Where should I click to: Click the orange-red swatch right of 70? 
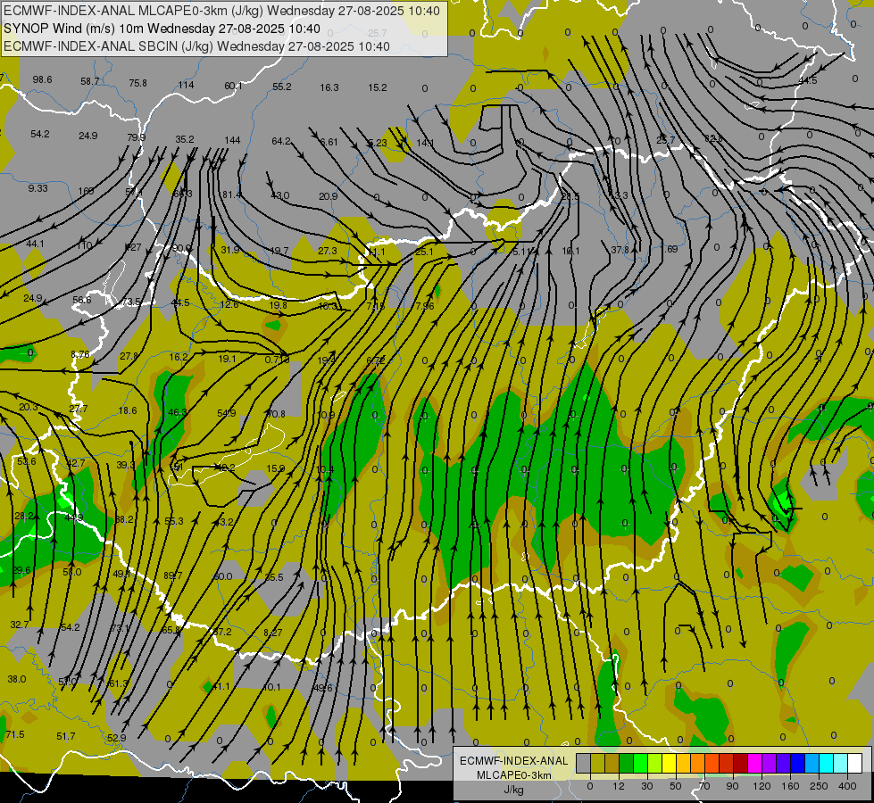pyautogui.click(x=712, y=764)
